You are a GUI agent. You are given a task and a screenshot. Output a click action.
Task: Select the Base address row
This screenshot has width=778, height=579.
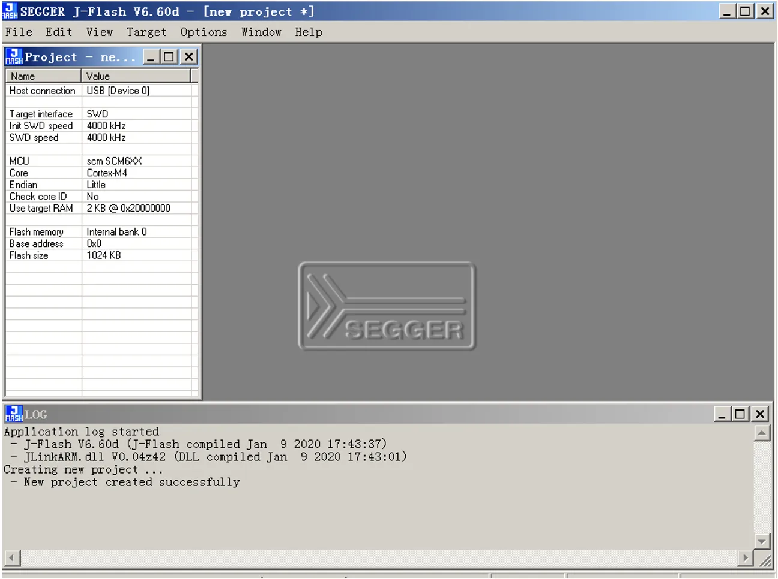click(102, 243)
